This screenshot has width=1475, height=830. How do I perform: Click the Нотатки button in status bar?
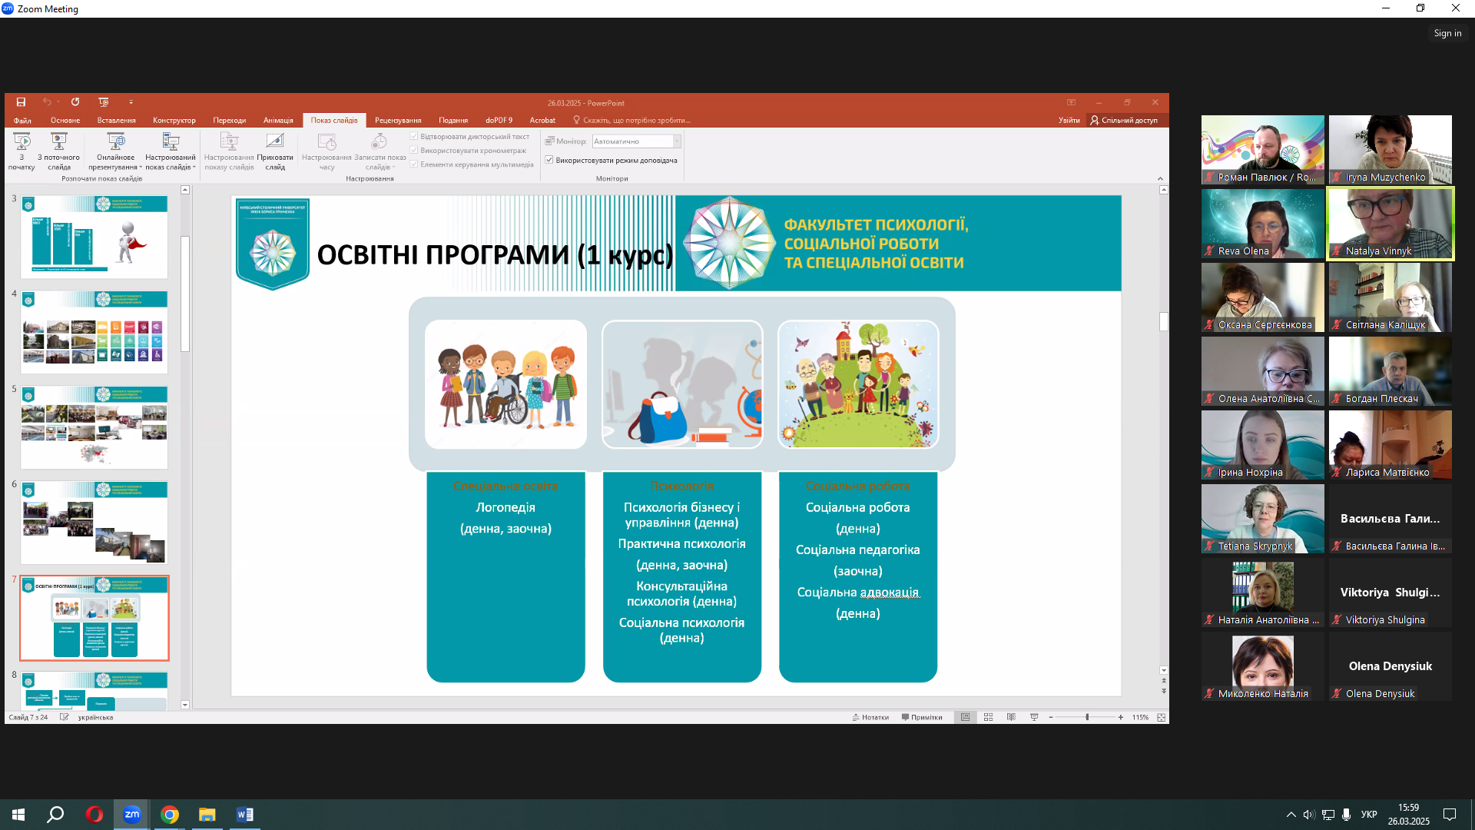[x=870, y=717]
